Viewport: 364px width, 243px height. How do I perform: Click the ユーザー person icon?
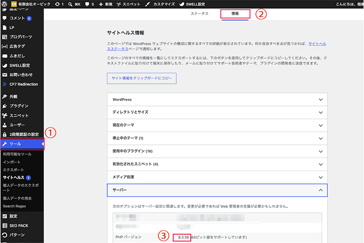4,125
